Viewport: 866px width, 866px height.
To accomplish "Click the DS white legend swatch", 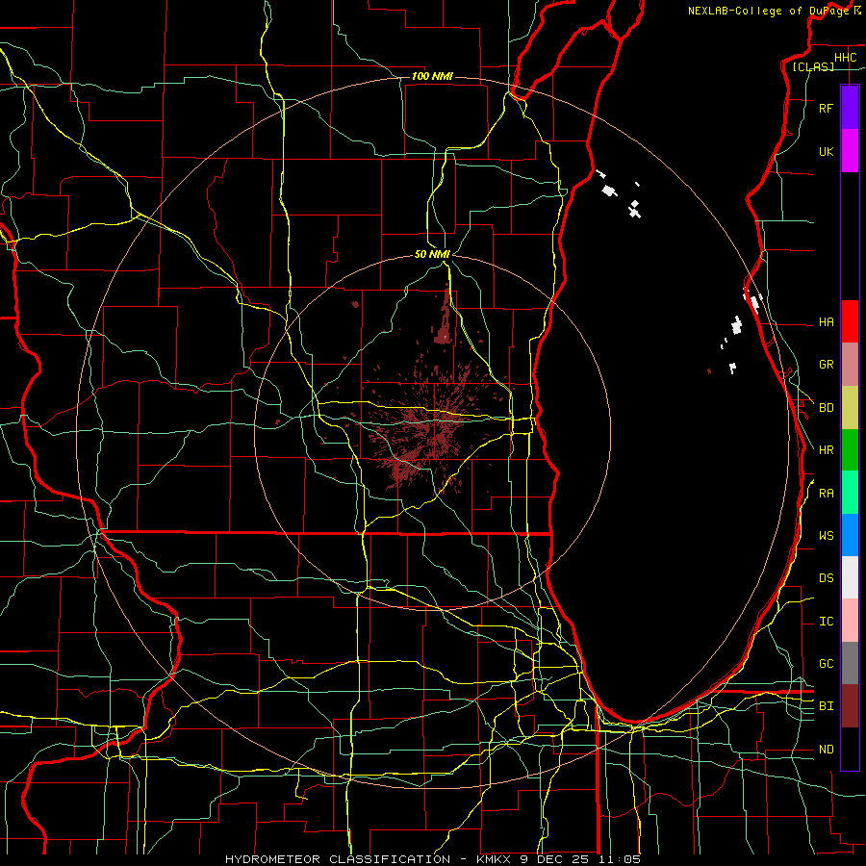I will point(850,577).
